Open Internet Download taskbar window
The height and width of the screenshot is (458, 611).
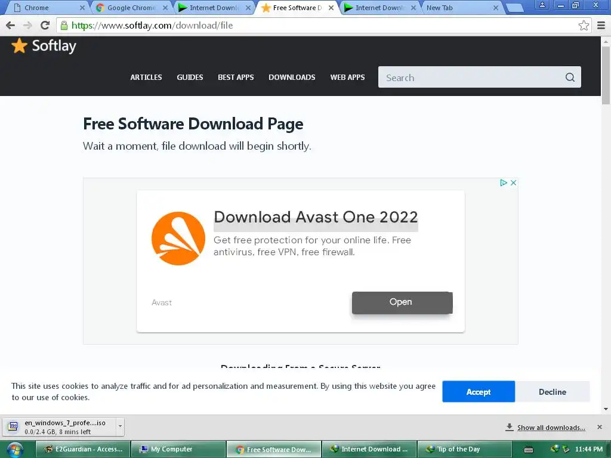tap(369, 449)
